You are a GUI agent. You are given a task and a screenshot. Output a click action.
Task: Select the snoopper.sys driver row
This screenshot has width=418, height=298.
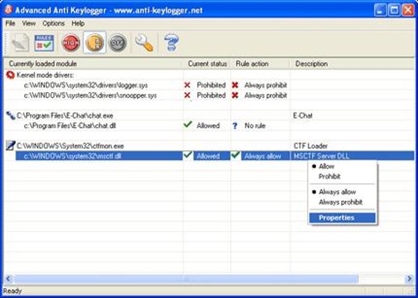(x=209, y=95)
